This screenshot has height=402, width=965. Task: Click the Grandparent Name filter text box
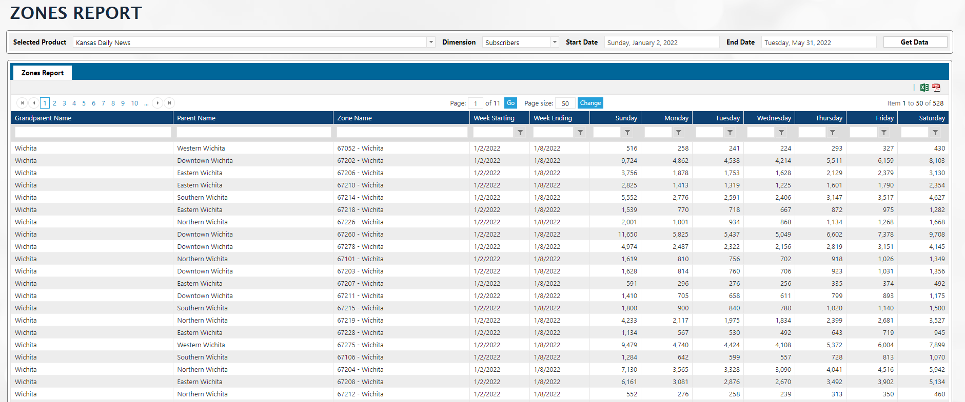(93, 133)
